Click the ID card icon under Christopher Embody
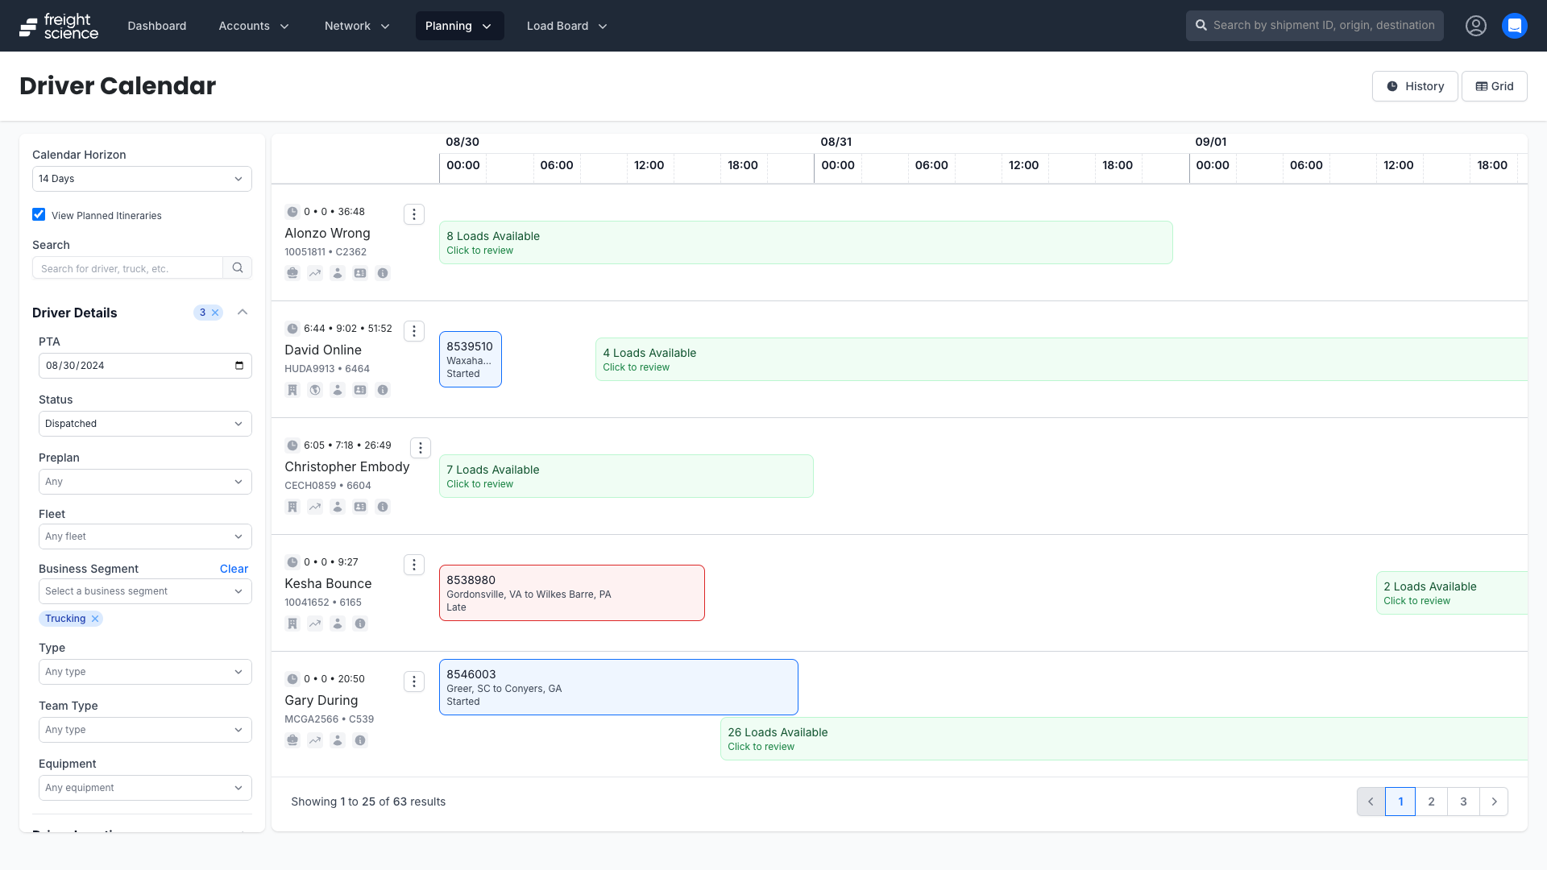The height and width of the screenshot is (870, 1547). coord(360,507)
